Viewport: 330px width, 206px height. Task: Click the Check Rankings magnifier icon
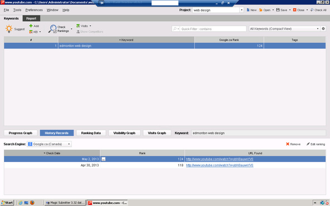53,29
